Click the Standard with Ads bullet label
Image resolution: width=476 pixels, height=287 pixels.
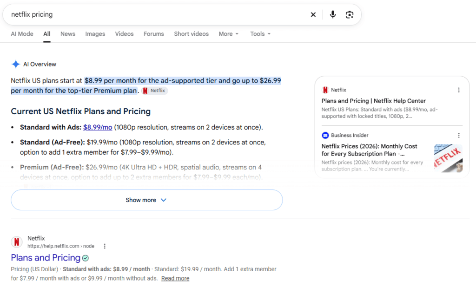tap(51, 127)
